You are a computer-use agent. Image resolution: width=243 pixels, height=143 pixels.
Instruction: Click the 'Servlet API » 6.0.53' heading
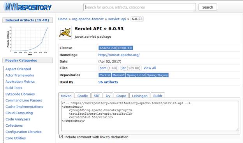click(99, 29)
